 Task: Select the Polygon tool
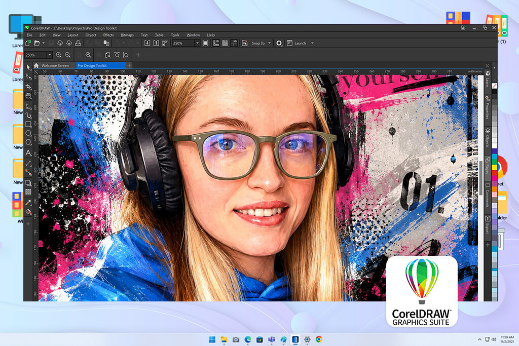(x=28, y=142)
